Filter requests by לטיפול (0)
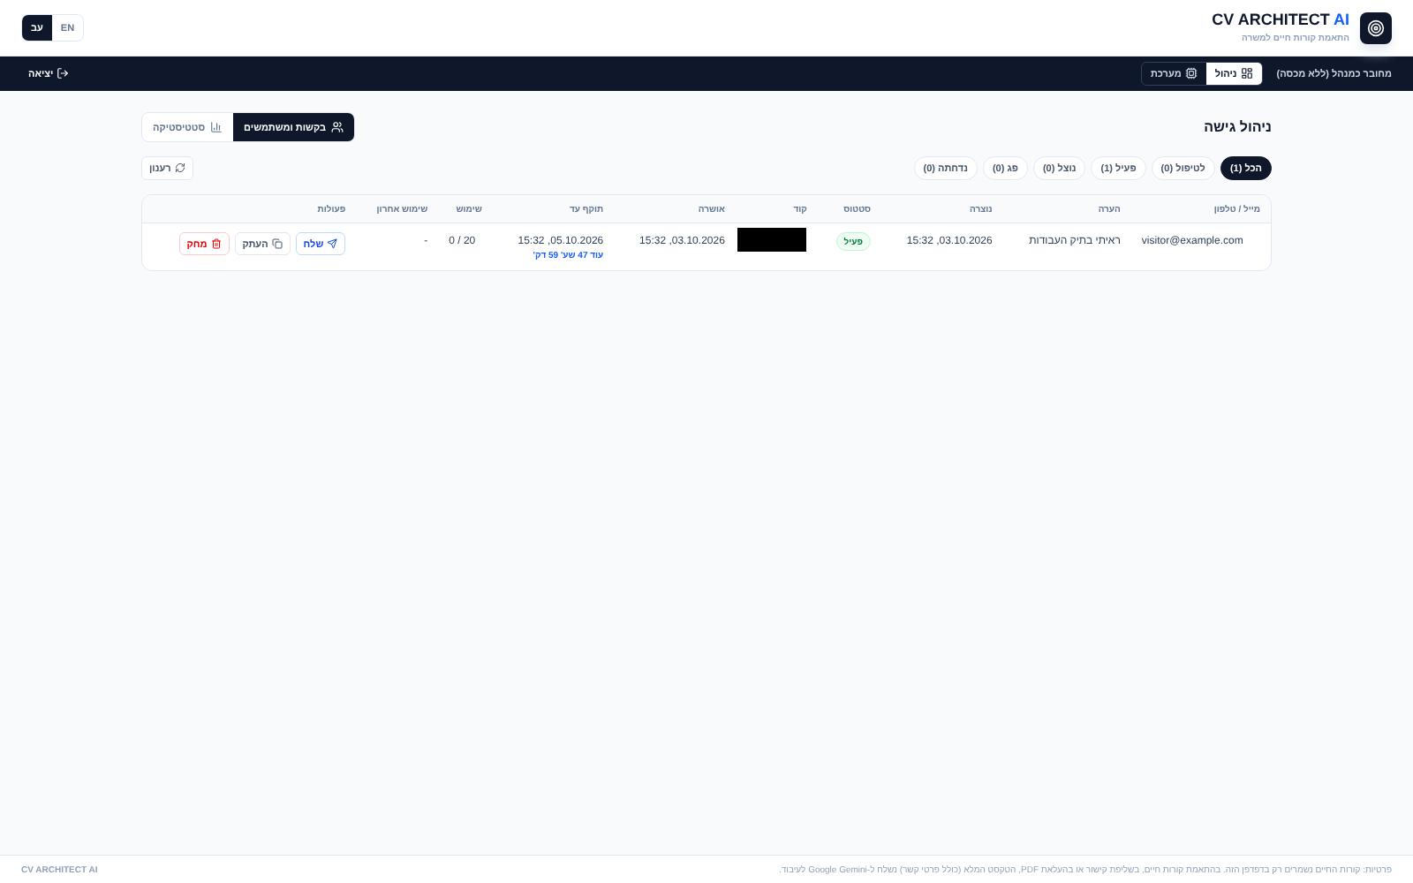Screen dimensions: 1413x883 pos(1183,168)
